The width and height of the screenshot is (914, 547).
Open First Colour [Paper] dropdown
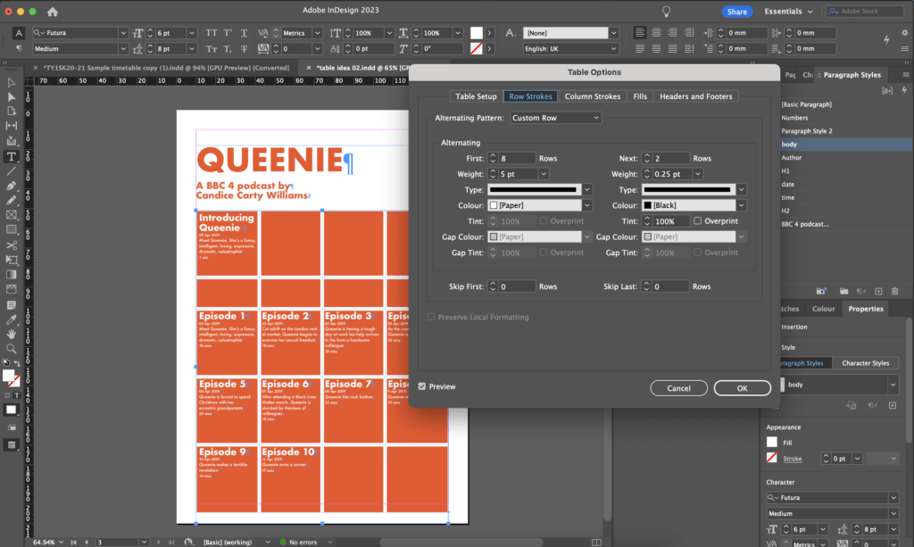point(587,205)
